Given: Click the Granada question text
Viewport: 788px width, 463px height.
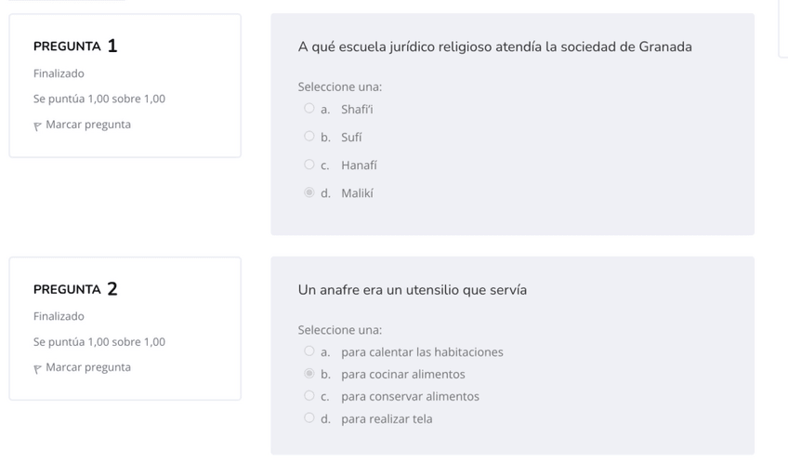Looking at the screenshot, I should (x=494, y=47).
